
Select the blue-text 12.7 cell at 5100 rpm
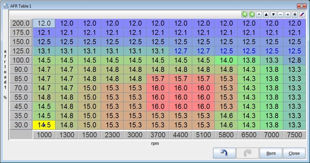203,51
